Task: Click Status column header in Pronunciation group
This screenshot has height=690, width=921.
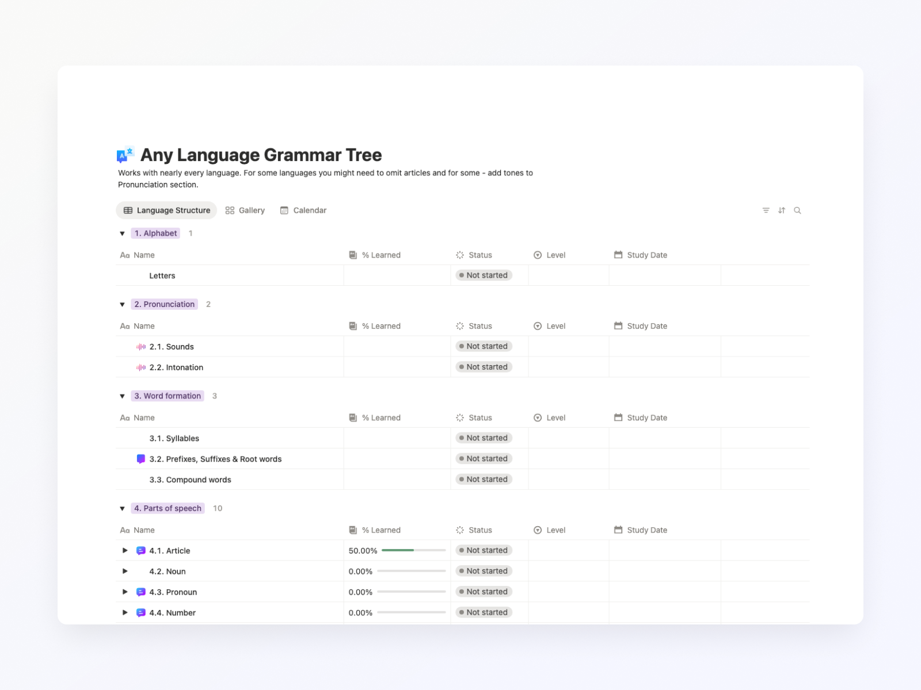Action: pyautogui.click(x=474, y=326)
